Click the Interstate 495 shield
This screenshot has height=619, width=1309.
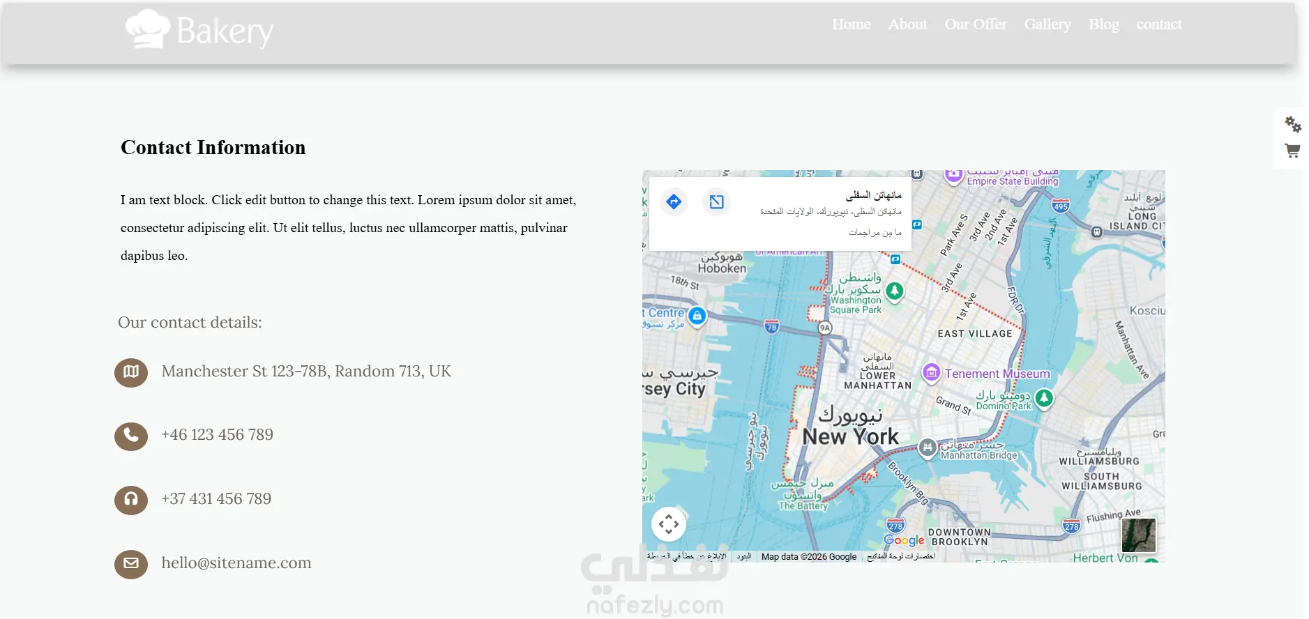[x=1061, y=206]
